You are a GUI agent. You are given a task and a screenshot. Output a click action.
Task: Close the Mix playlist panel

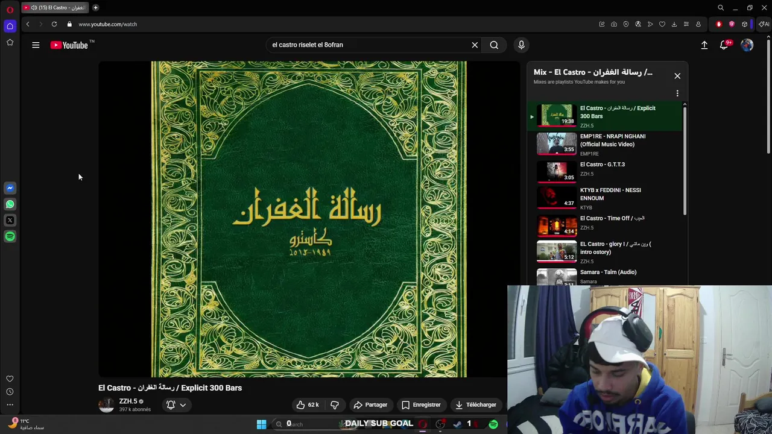tap(677, 76)
